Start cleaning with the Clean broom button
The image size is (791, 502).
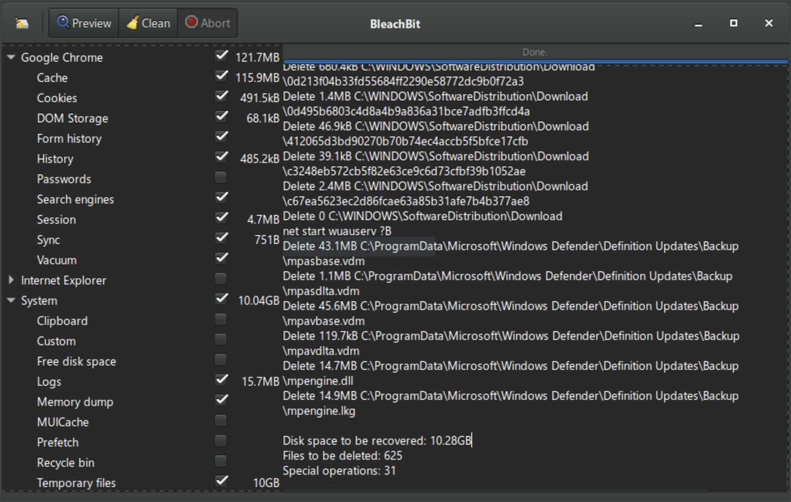click(148, 23)
